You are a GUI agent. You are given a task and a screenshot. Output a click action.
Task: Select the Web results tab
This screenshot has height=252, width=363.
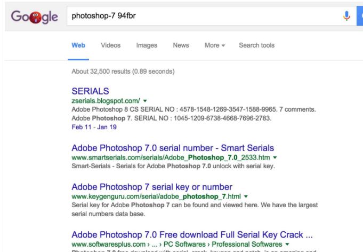pyautogui.click(x=78, y=45)
